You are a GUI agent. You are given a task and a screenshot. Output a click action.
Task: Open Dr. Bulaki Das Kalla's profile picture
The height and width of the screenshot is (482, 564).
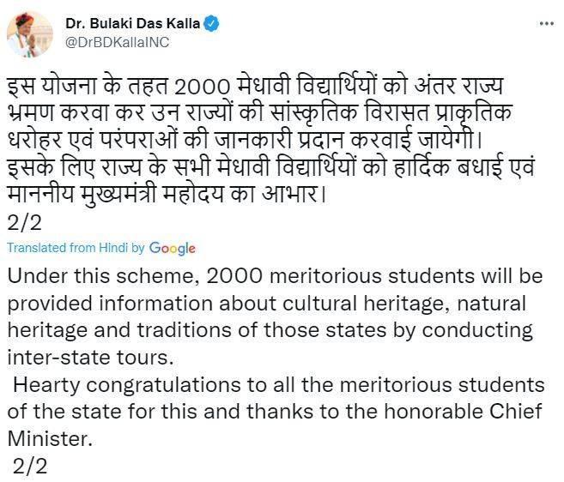27,33
